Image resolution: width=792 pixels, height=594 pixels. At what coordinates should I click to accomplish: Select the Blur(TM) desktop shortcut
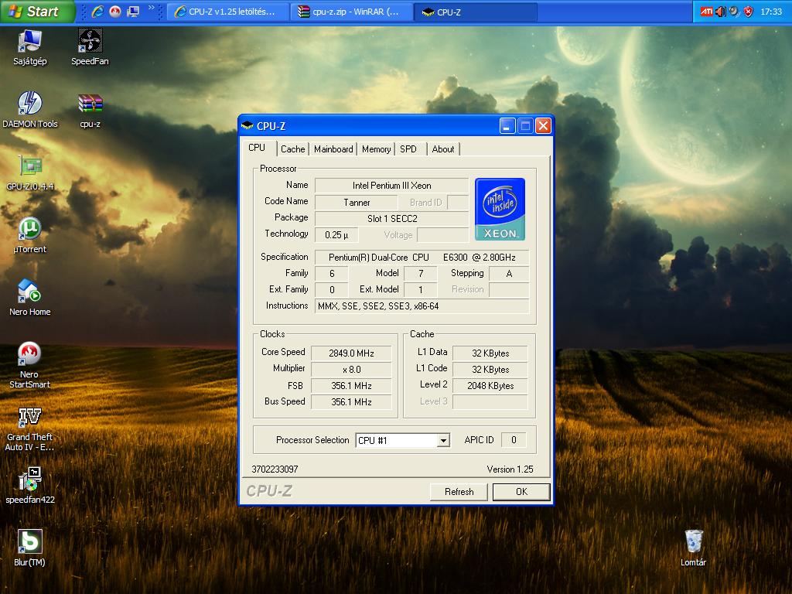tap(29, 548)
